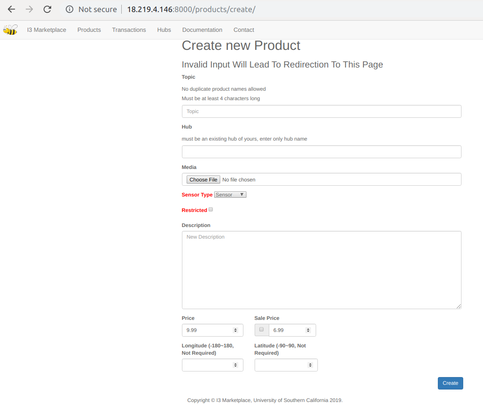This screenshot has width=483, height=405.
Task: Open the Hubs page
Action: click(164, 30)
